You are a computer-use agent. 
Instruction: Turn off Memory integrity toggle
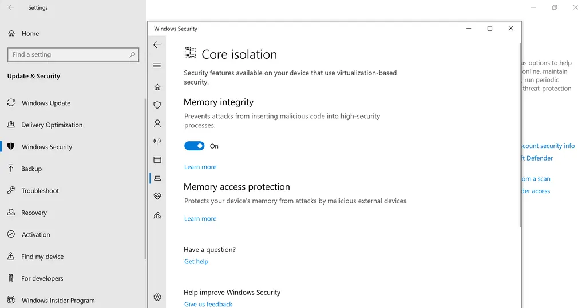click(x=195, y=146)
